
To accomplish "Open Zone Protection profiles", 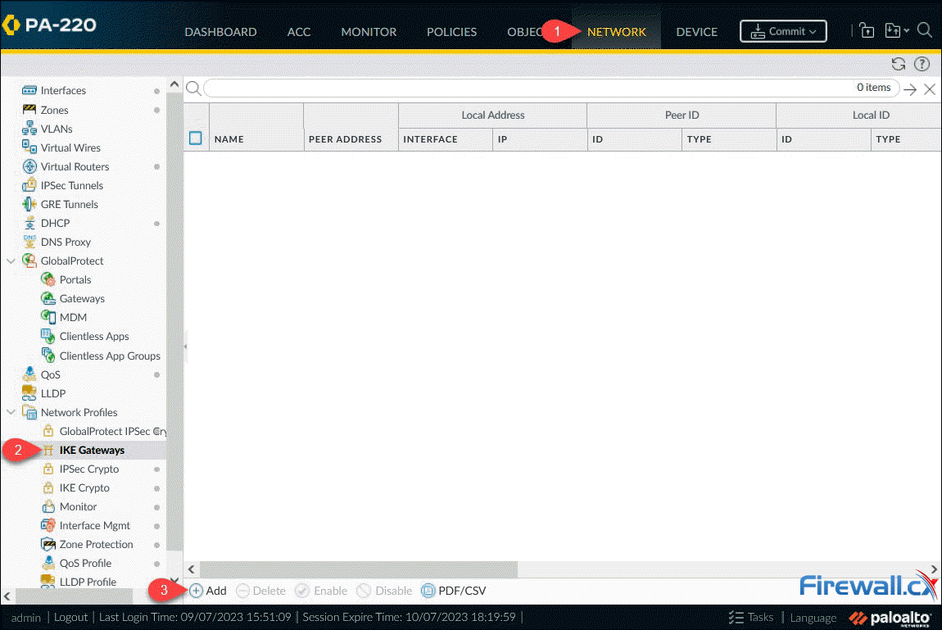I will pos(96,544).
